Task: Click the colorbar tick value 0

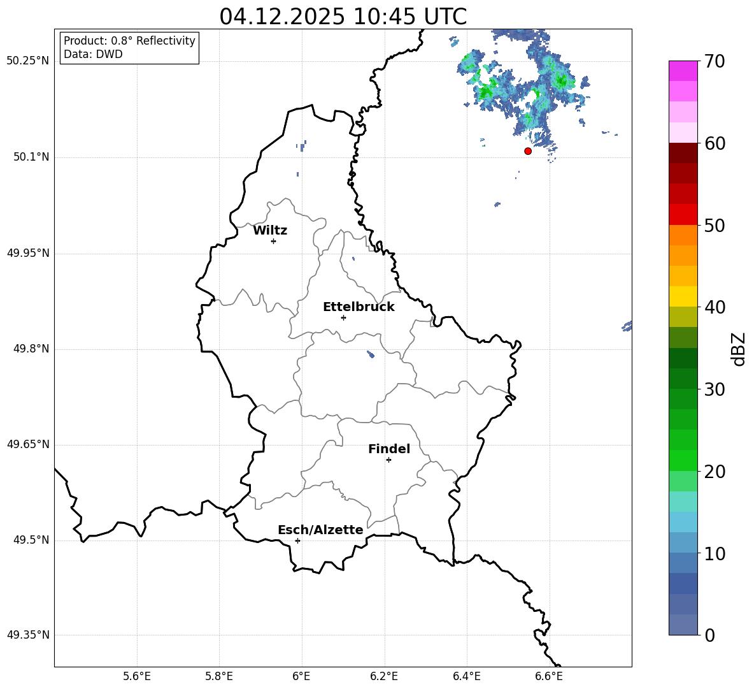Action: (x=709, y=635)
